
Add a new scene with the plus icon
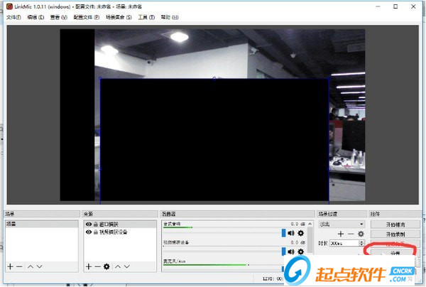[11, 266]
